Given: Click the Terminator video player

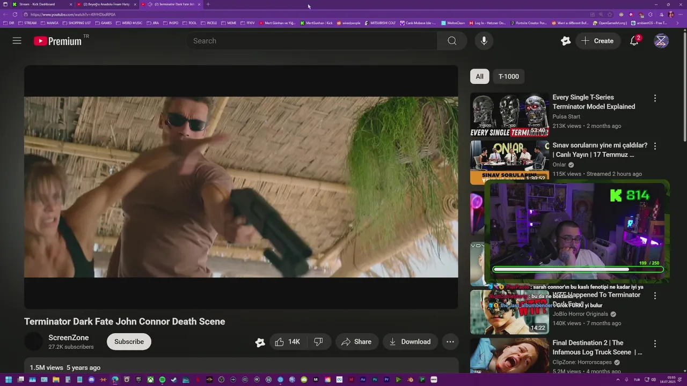Looking at the screenshot, I should (241, 187).
